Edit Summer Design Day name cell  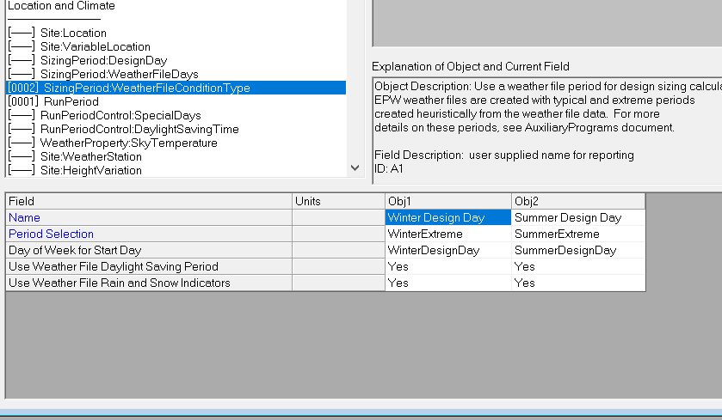[578, 217]
